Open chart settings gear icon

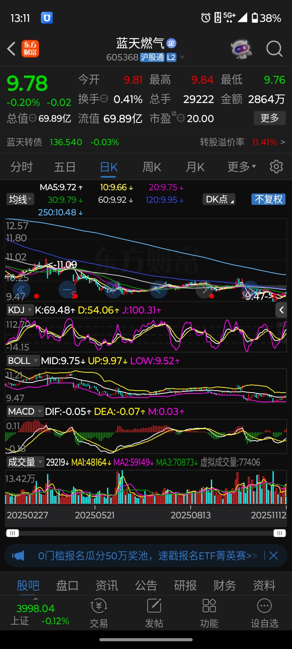[x=276, y=167]
